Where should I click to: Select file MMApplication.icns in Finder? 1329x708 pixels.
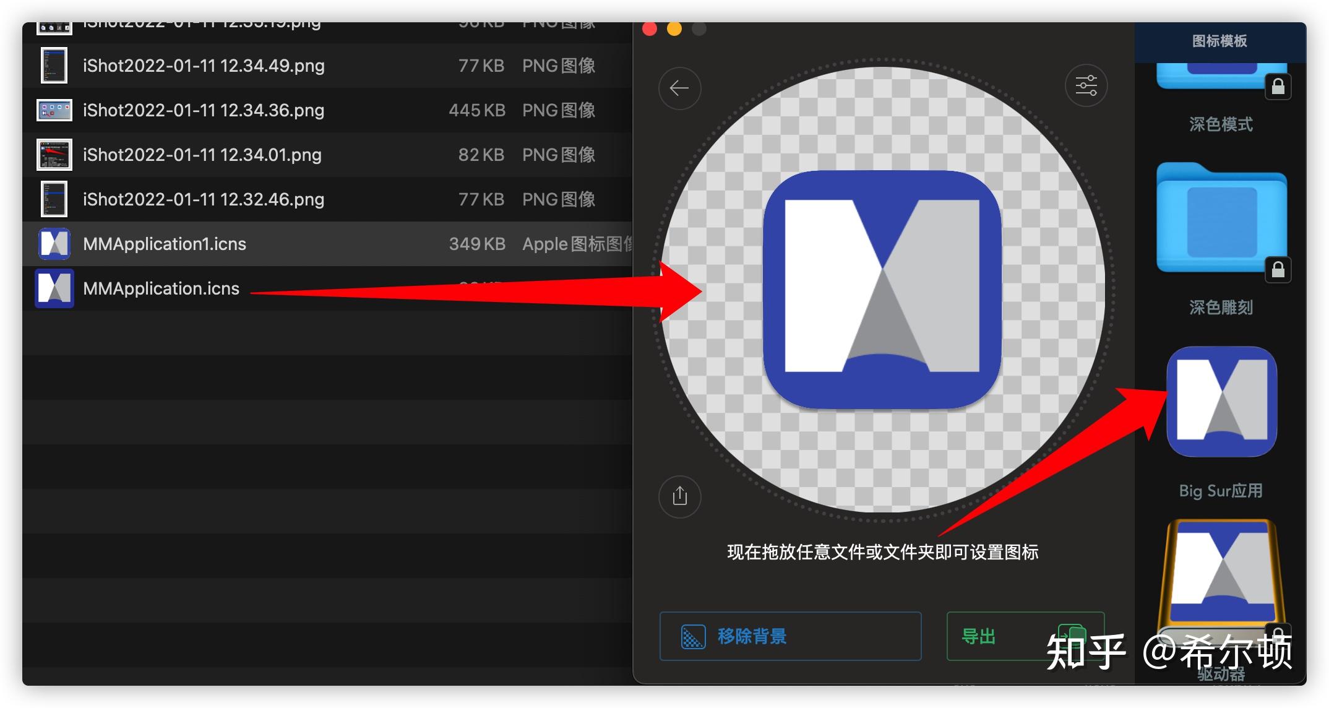(327, 288)
